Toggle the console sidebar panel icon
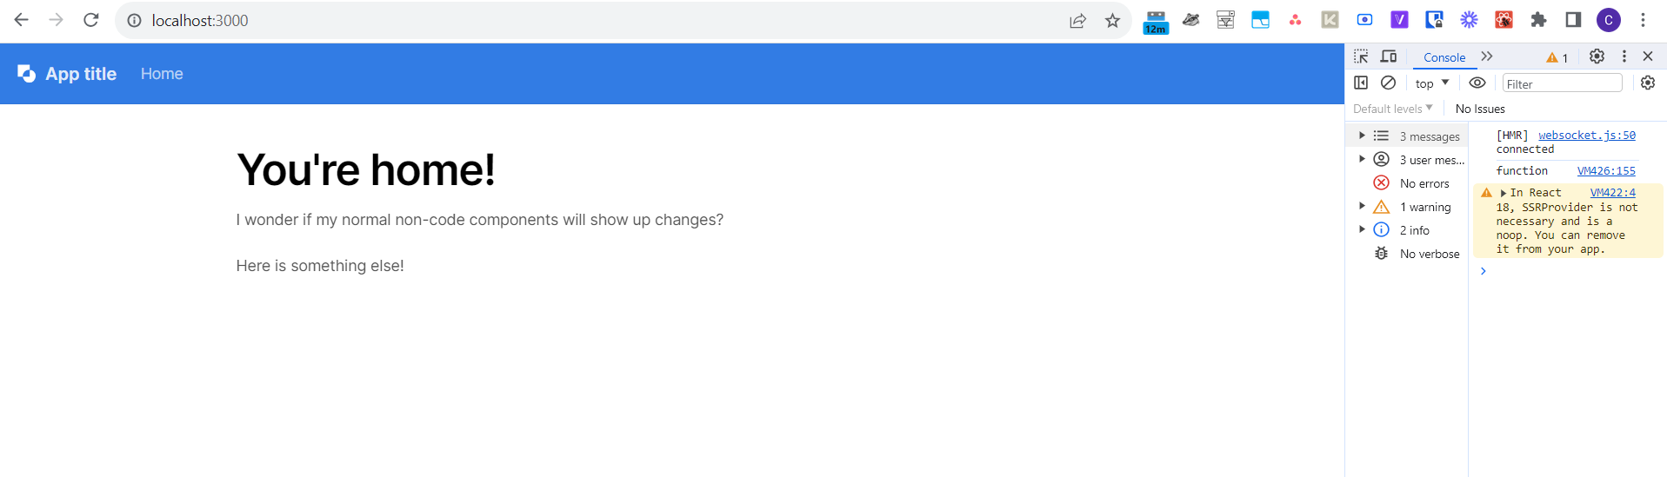The width and height of the screenshot is (1667, 477). point(1361,83)
